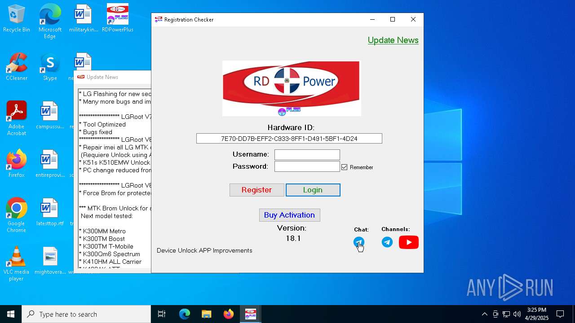The height and width of the screenshot is (323, 575).
Task: Select the RDPowerPlus taskbar button
Action: [x=251, y=314]
